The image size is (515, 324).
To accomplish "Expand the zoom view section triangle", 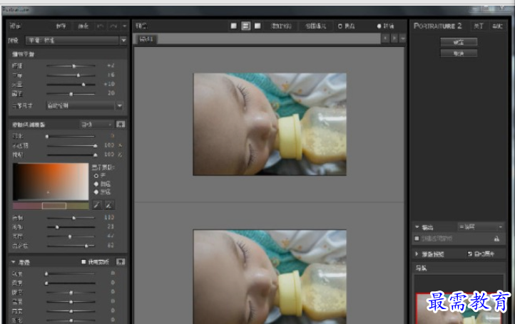I will (x=417, y=254).
